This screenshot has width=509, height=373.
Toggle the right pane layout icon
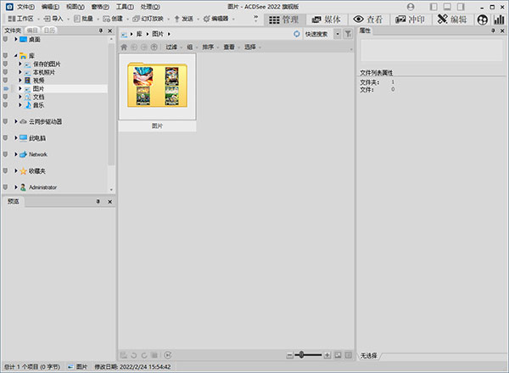coord(461,7)
